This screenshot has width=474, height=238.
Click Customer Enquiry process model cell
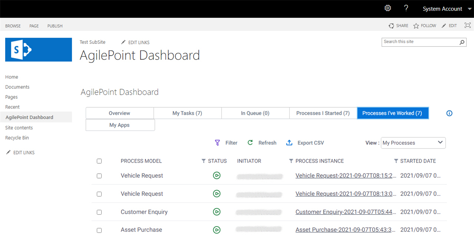(144, 212)
